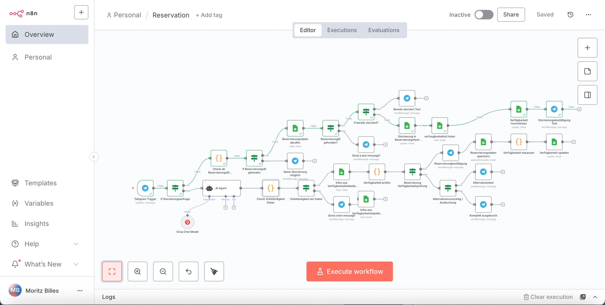
Task: Zoom in on the workflow canvas
Action: pyautogui.click(x=137, y=271)
